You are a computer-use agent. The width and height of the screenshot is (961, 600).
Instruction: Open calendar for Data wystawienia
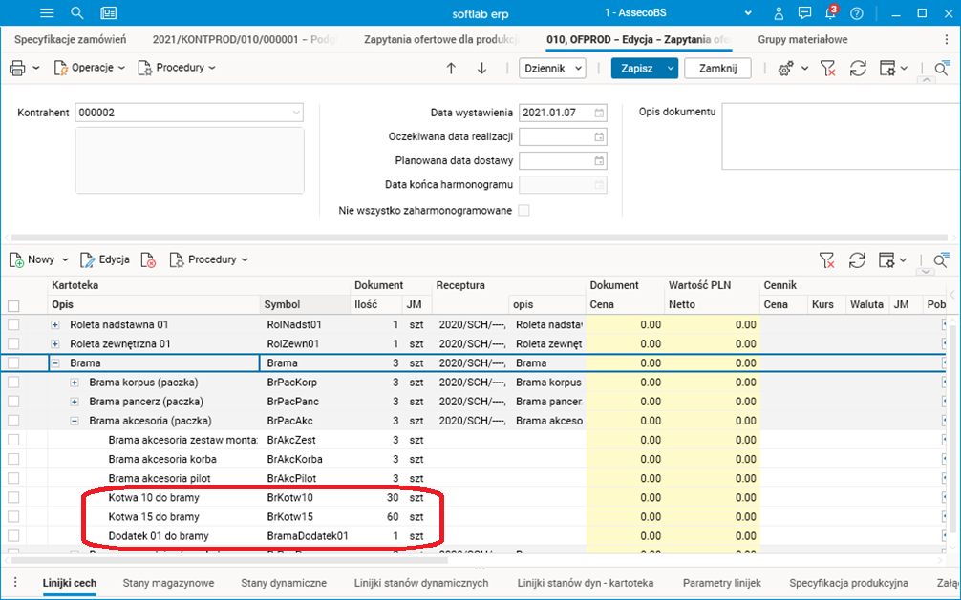point(599,113)
